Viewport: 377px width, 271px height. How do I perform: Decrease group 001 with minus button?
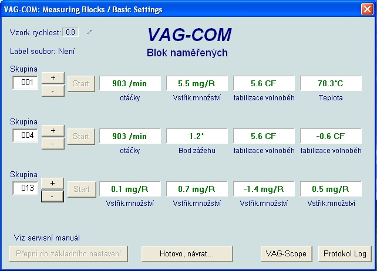[53, 91]
